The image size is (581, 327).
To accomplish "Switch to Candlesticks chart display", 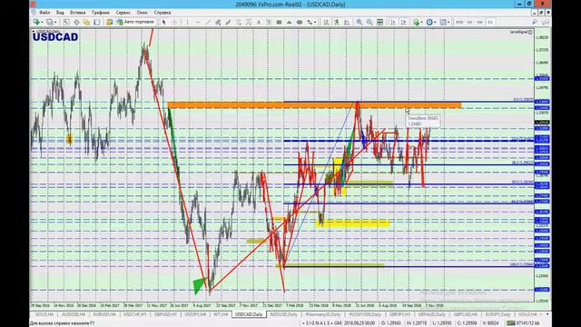I will [x=337, y=22].
